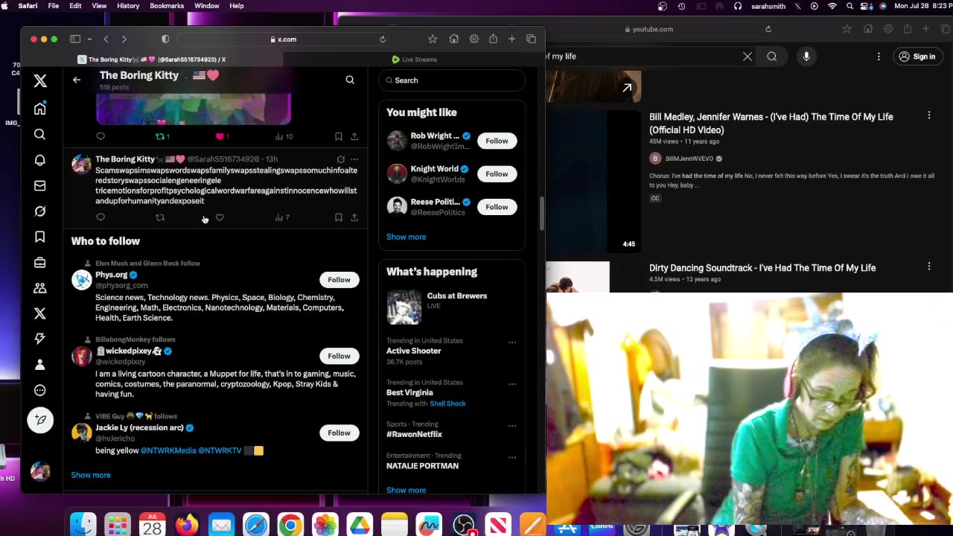Image resolution: width=953 pixels, height=536 pixels.
Task: Follow Jackie Ly (recession arc)
Action: pyautogui.click(x=339, y=433)
